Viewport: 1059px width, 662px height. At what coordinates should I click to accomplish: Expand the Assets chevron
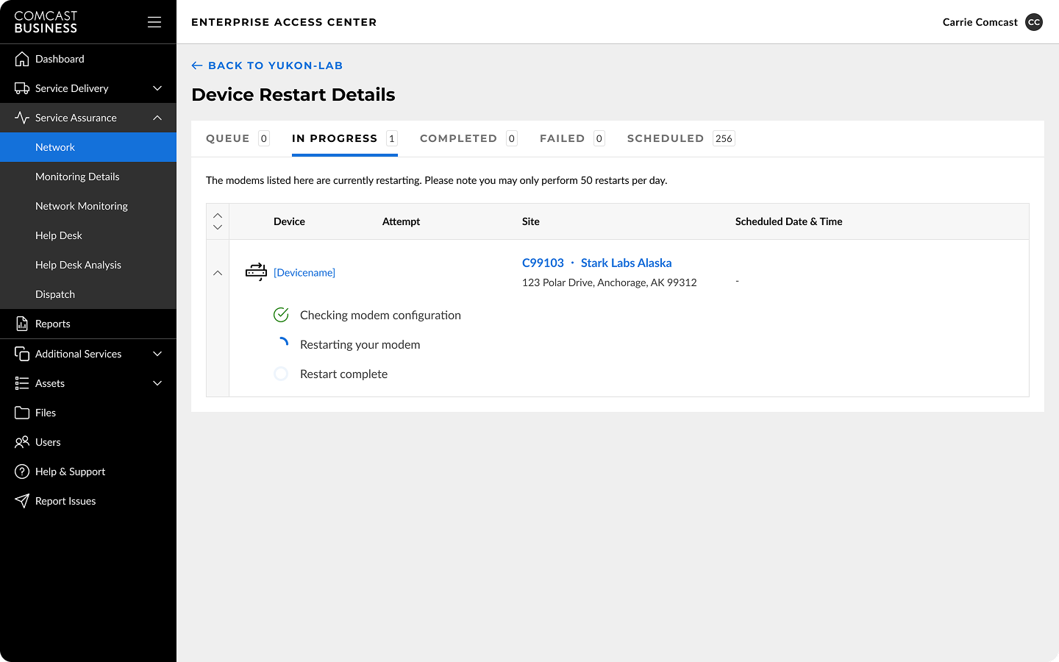(x=157, y=383)
